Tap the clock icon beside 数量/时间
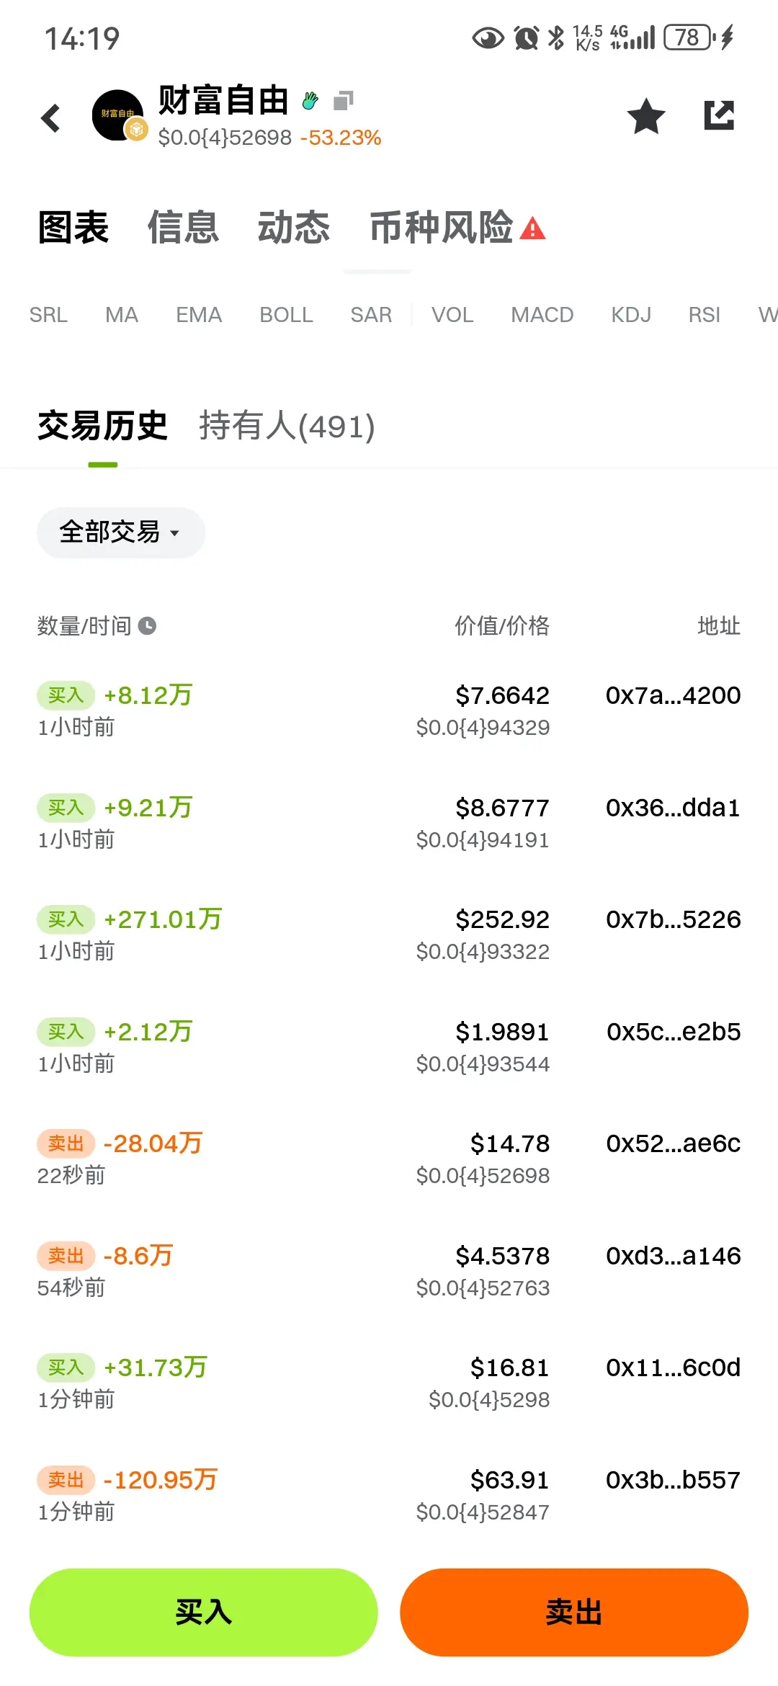 coord(147,625)
